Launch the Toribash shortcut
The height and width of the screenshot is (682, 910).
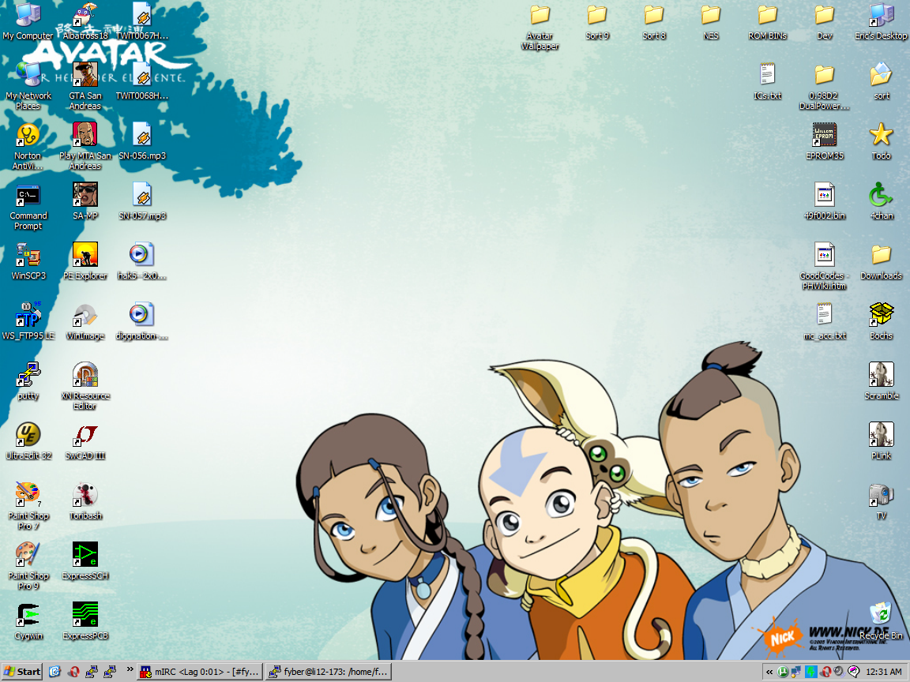point(85,501)
